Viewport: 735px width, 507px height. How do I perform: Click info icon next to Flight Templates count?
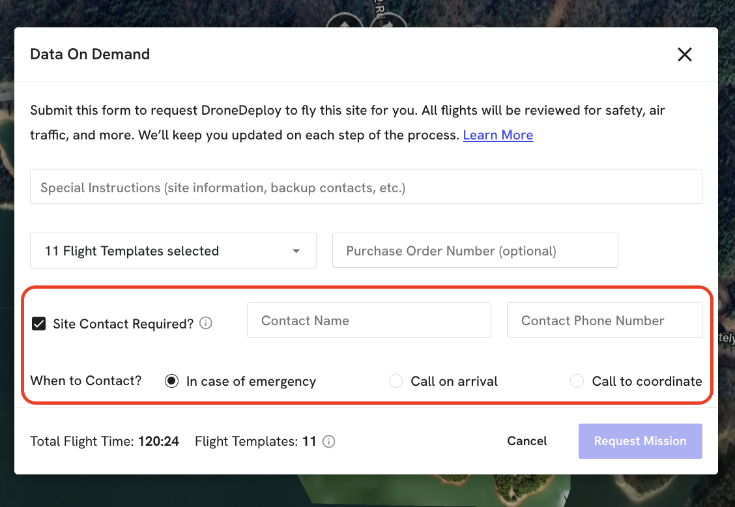point(329,442)
